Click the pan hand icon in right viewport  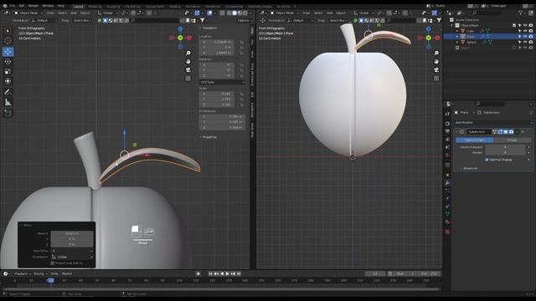coord(436,62)
